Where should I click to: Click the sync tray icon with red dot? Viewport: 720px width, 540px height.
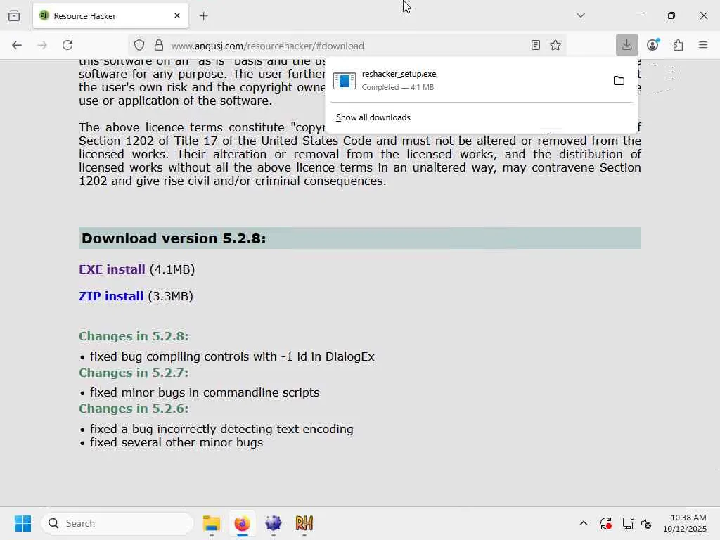click(x=605, y=523)
